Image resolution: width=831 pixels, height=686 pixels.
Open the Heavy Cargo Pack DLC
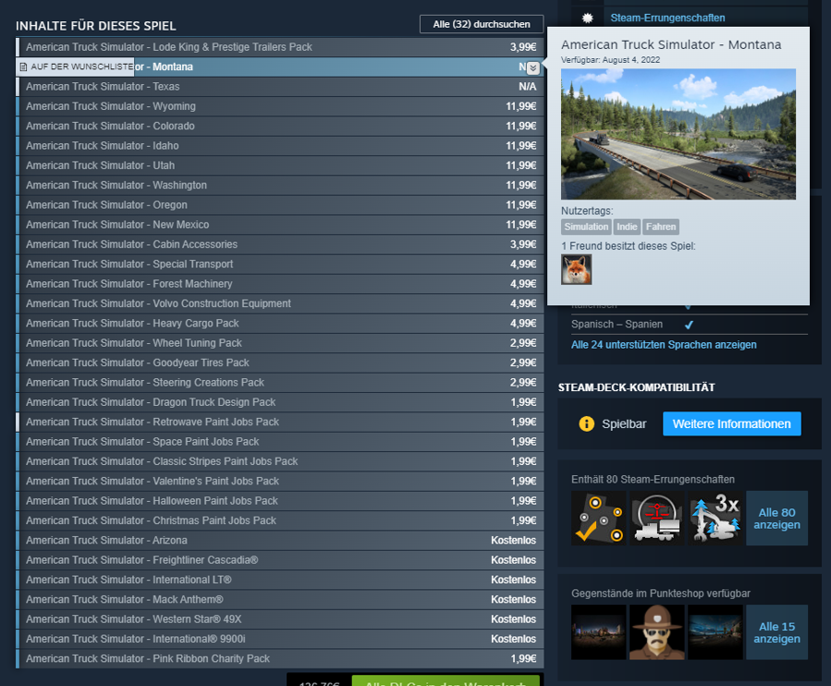point(280,323)
